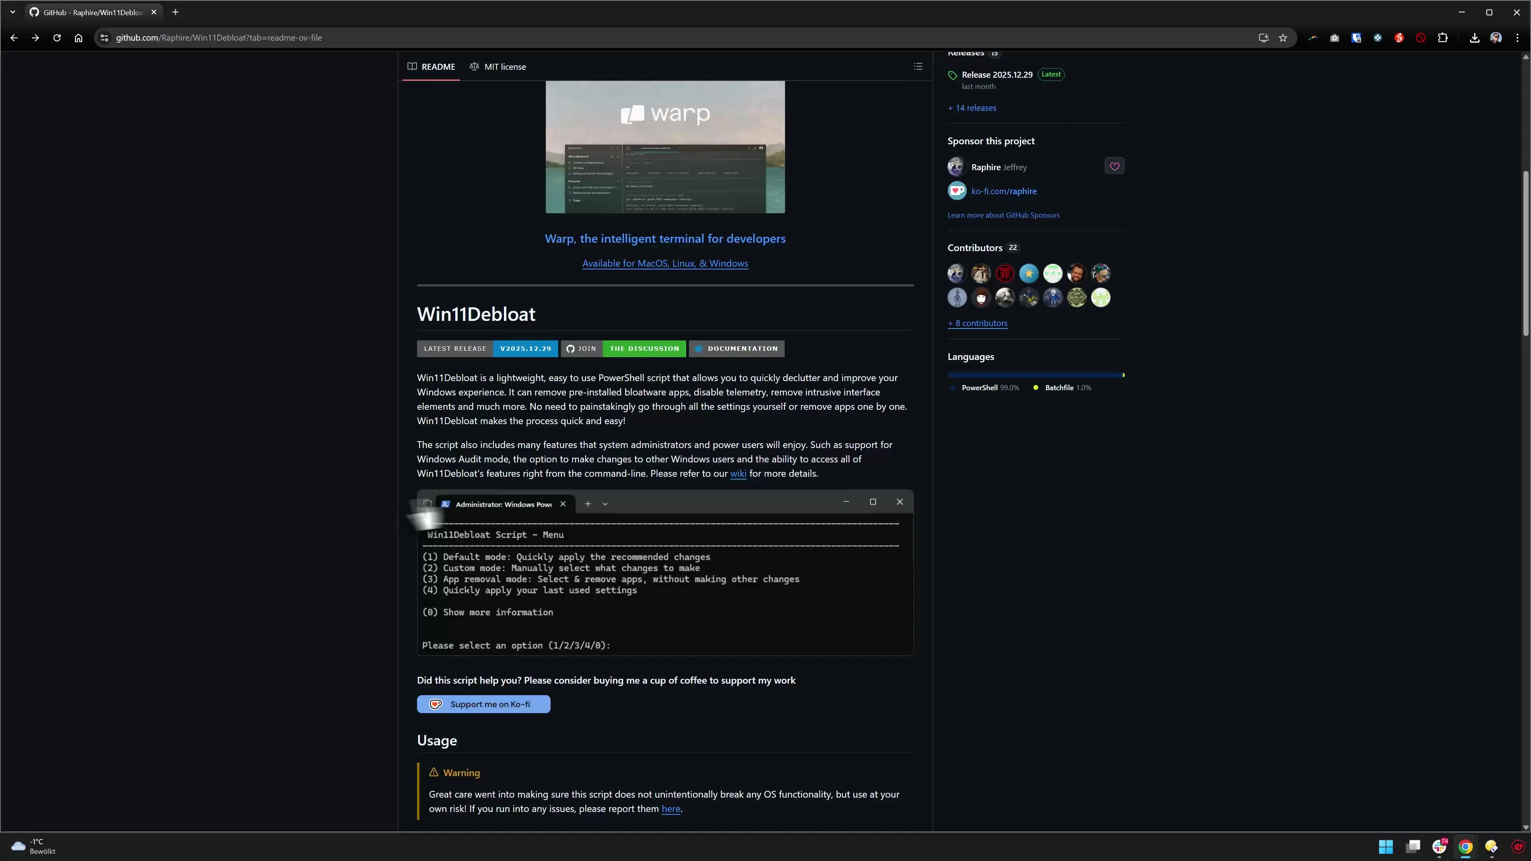Expand the tab search dropdown arrow
Image resolution: width=1531 pixels, height=861 pixels.
click(x=12, y=12)
